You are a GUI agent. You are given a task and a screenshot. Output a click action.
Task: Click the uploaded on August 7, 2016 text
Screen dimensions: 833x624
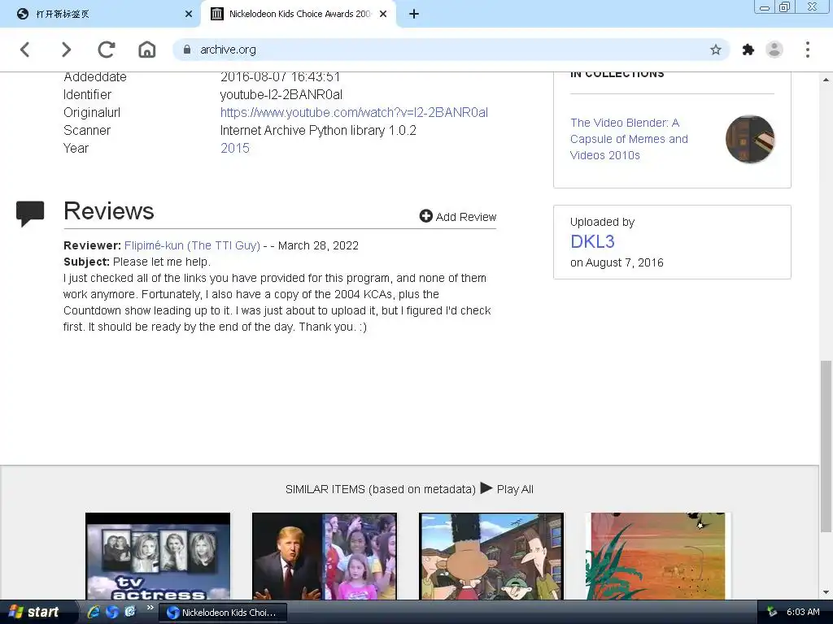(x=617, y=262)
